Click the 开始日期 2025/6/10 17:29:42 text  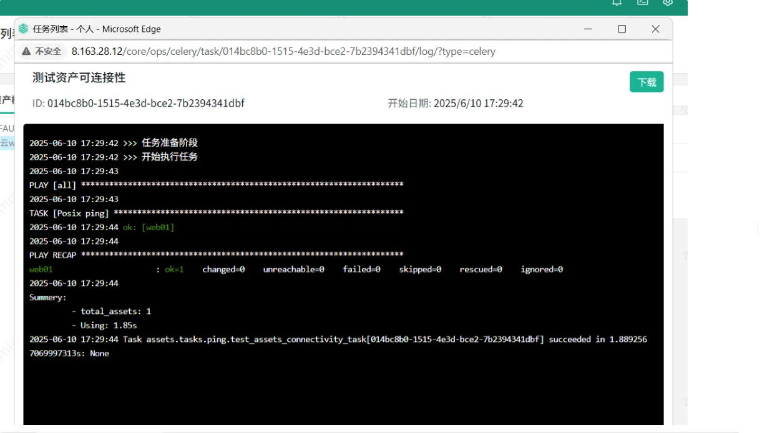point(456,103)
